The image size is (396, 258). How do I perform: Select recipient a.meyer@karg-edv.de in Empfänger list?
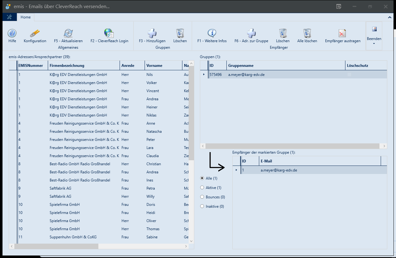310,170
